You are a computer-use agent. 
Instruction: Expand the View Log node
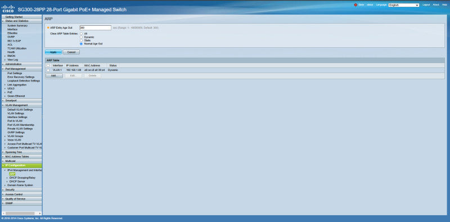coord(5,60)
